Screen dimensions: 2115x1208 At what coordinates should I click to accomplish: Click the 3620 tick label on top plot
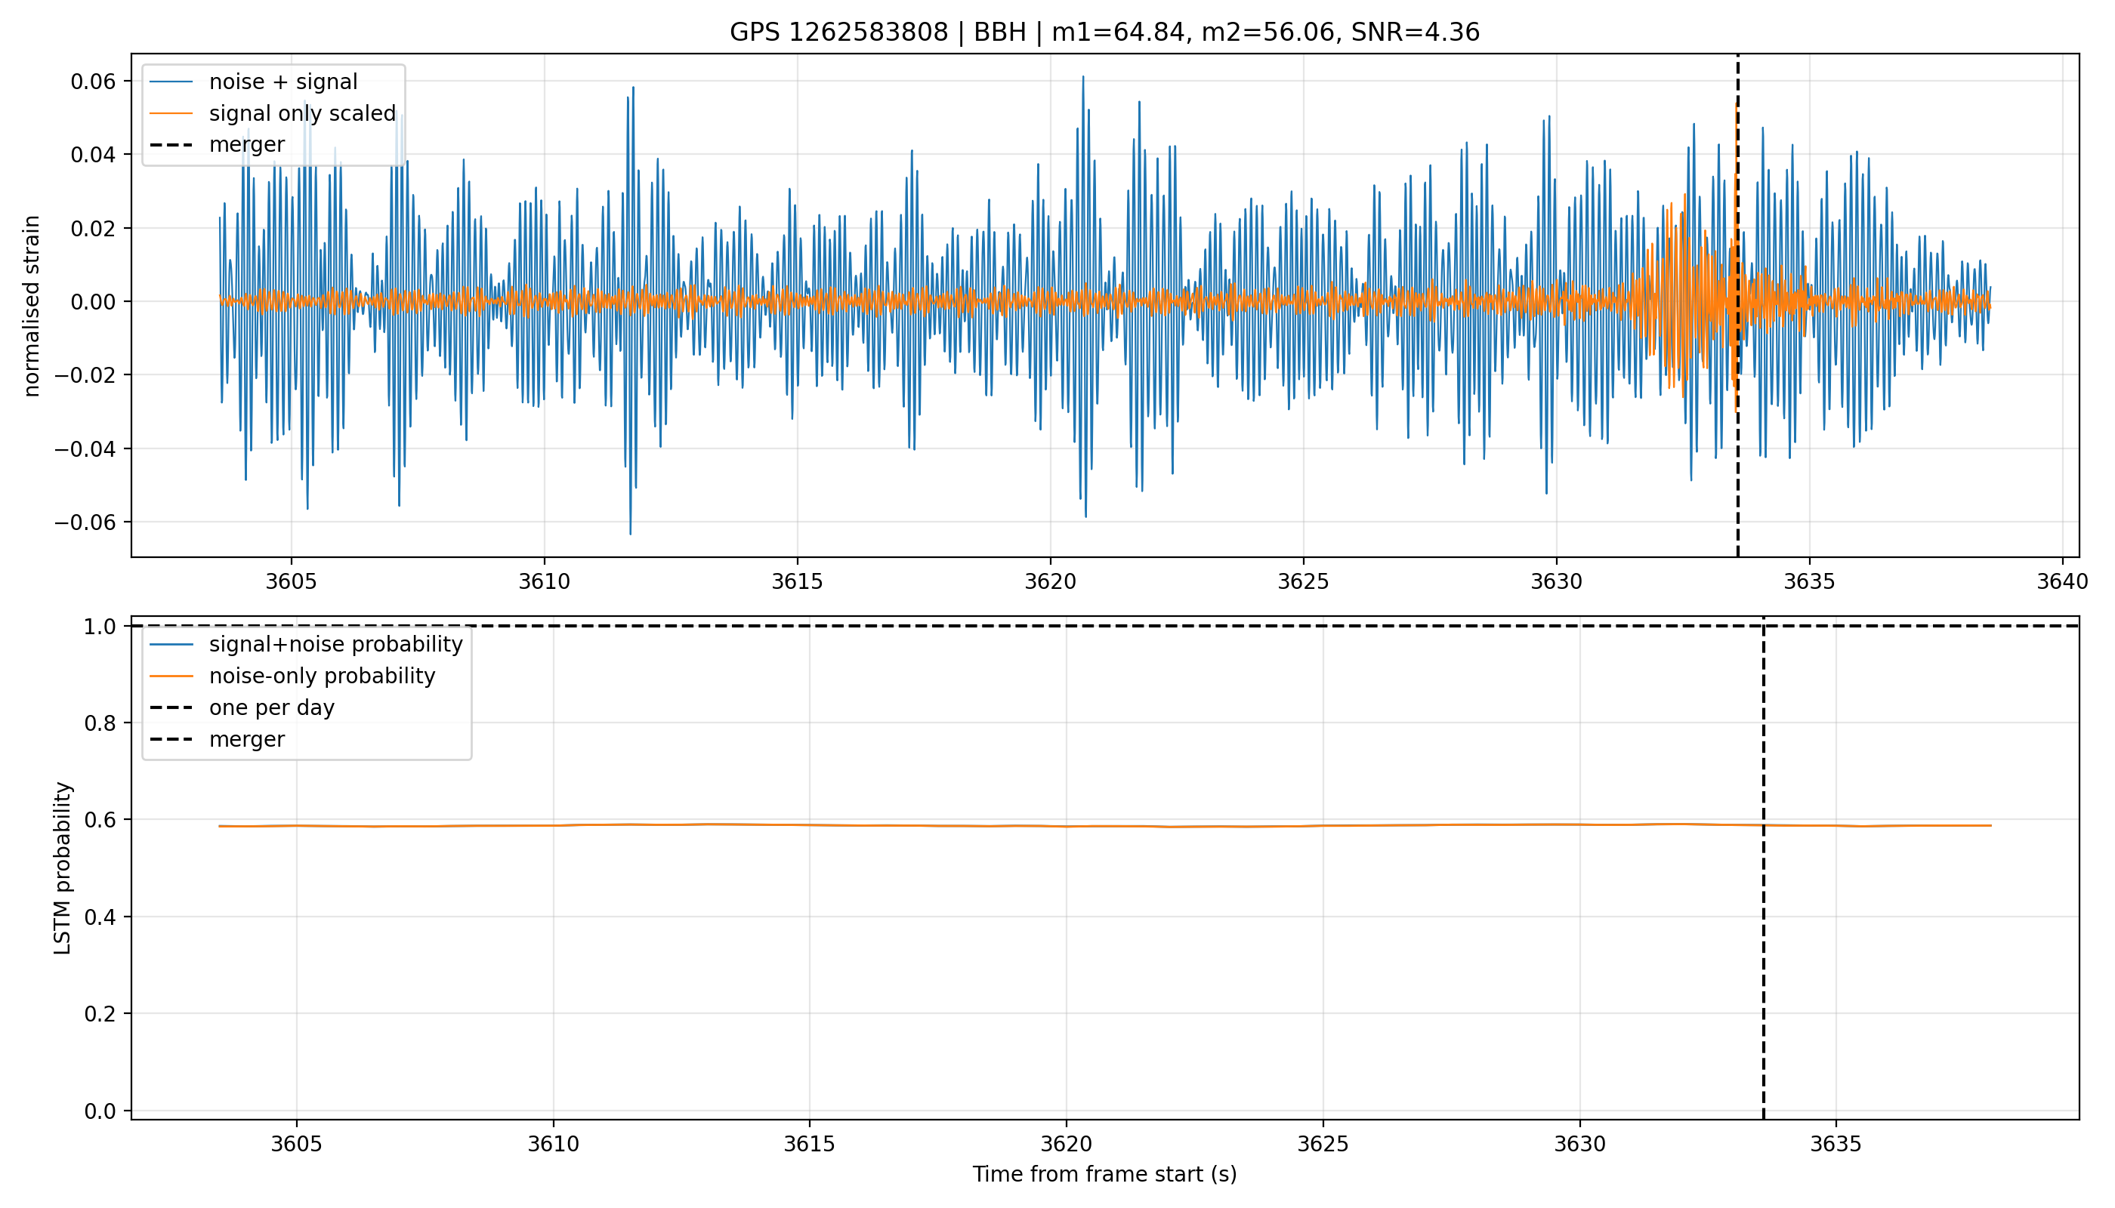(1050, 581)
